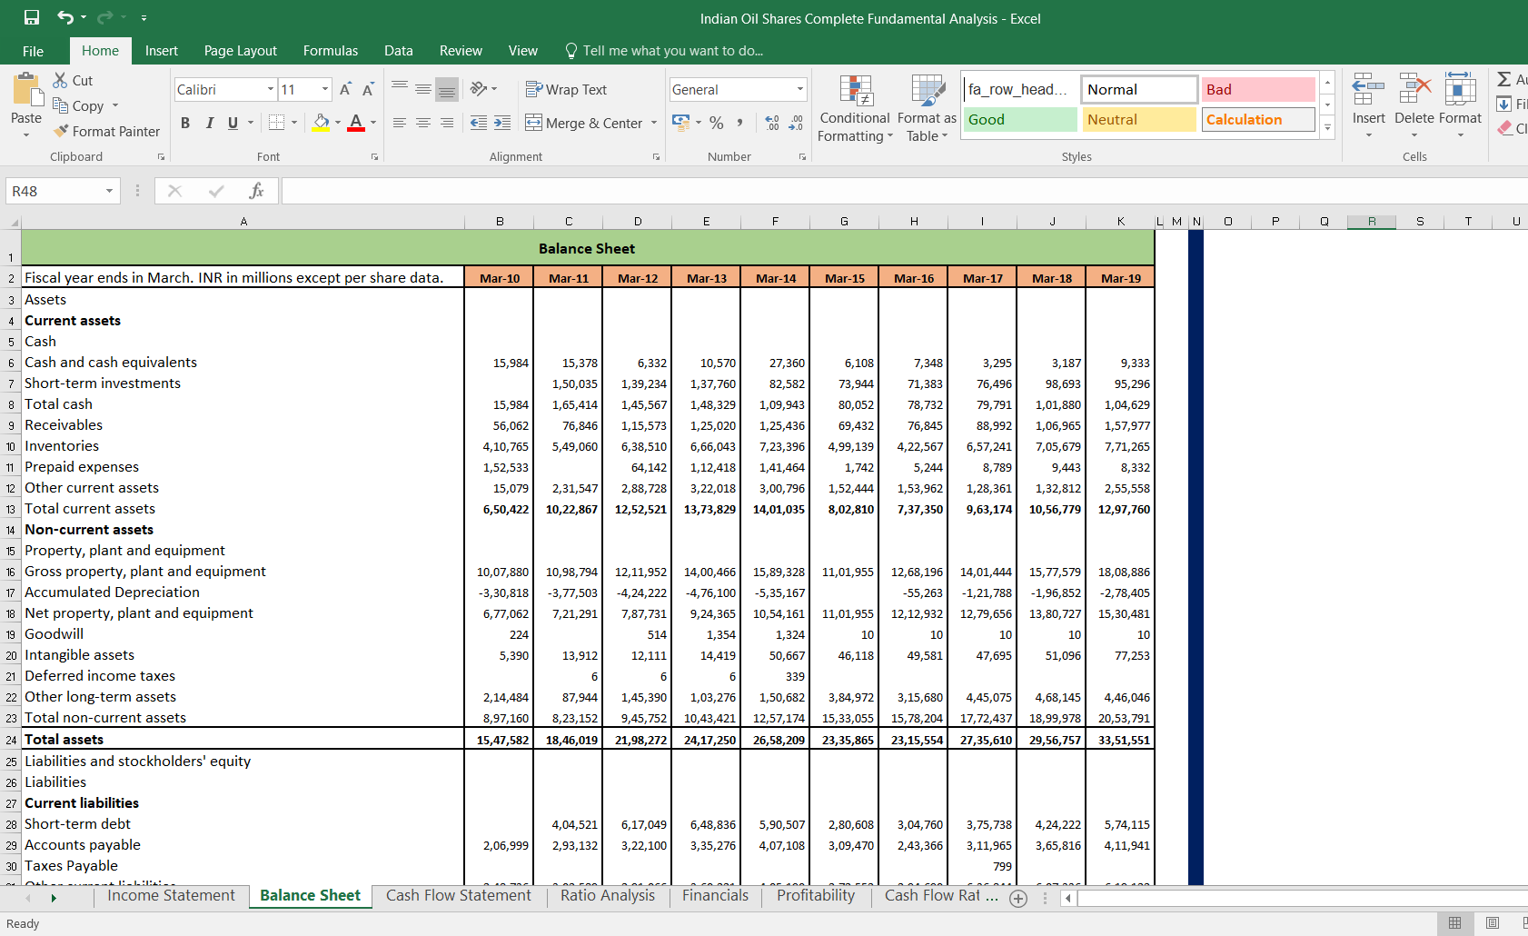Toggle Italic formatting

click(x=209, y=123)
